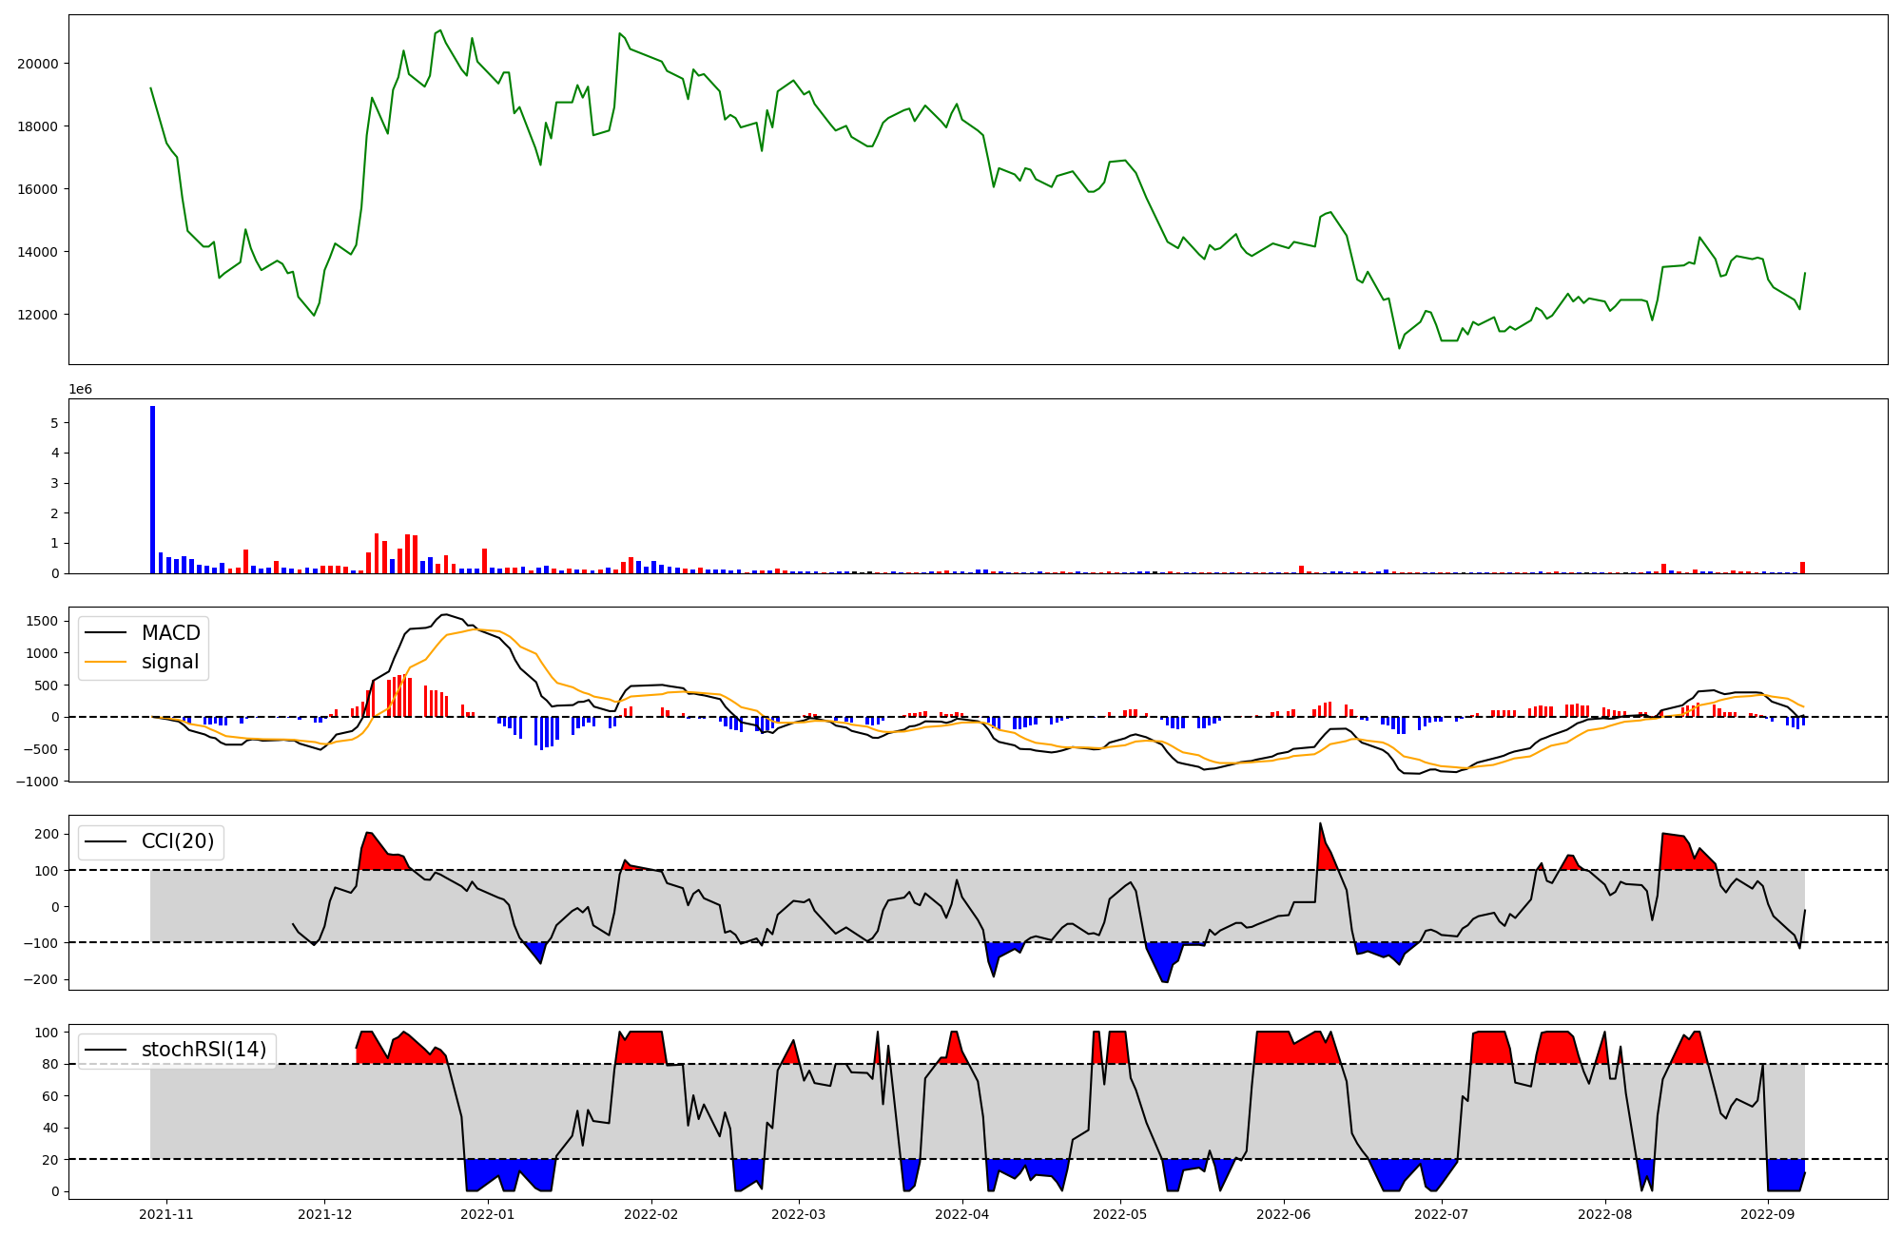Screen dimensions: 1902x1236
Task: Click the 12000 price axis label
Action: coord(39,315)
